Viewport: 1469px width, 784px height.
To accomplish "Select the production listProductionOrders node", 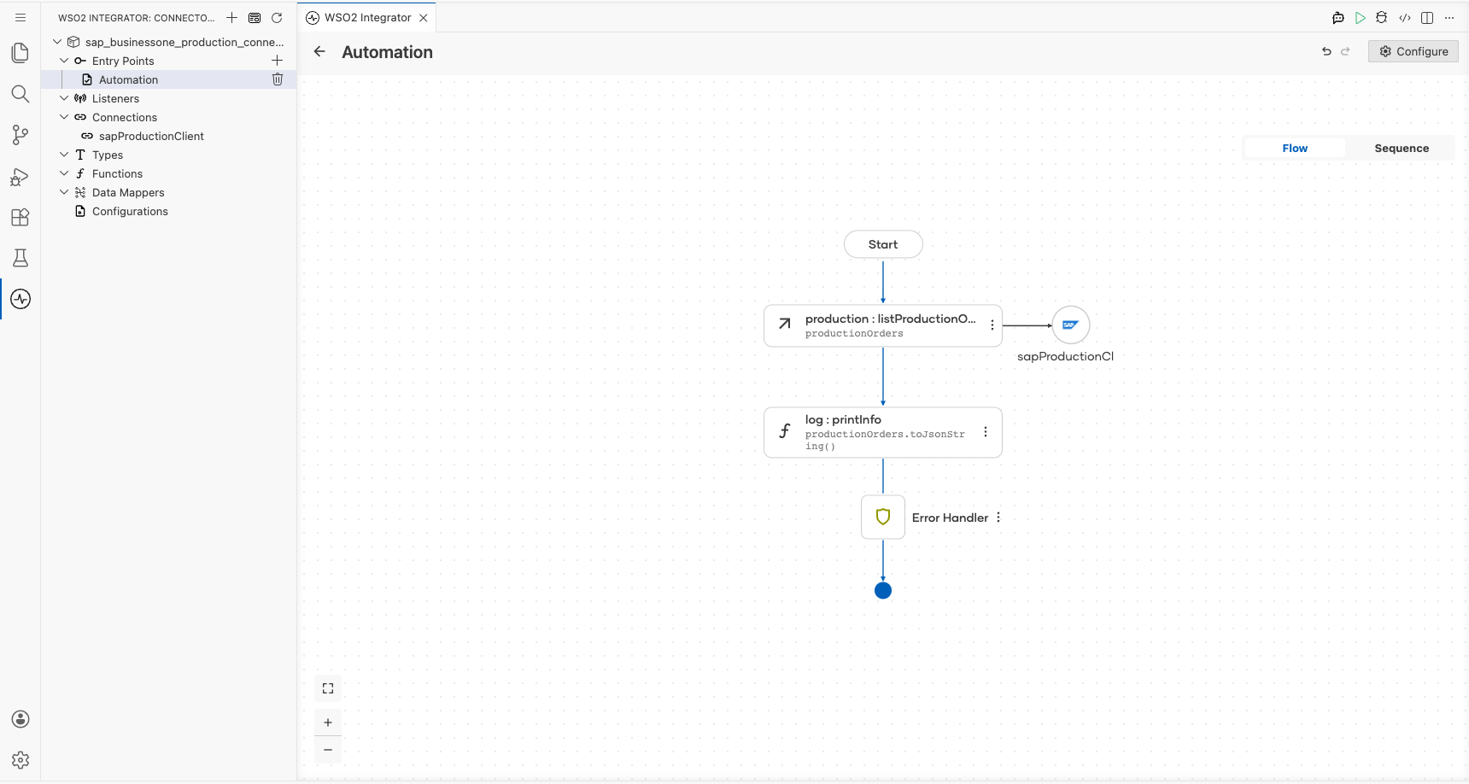I will tap(883, 325).
